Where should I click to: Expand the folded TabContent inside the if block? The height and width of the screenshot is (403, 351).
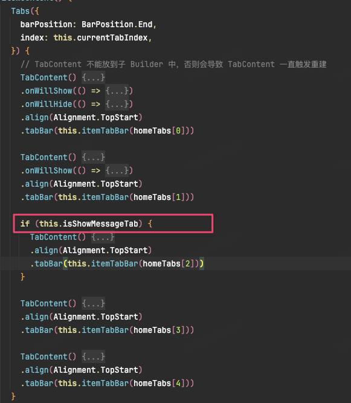coord(103,237)
